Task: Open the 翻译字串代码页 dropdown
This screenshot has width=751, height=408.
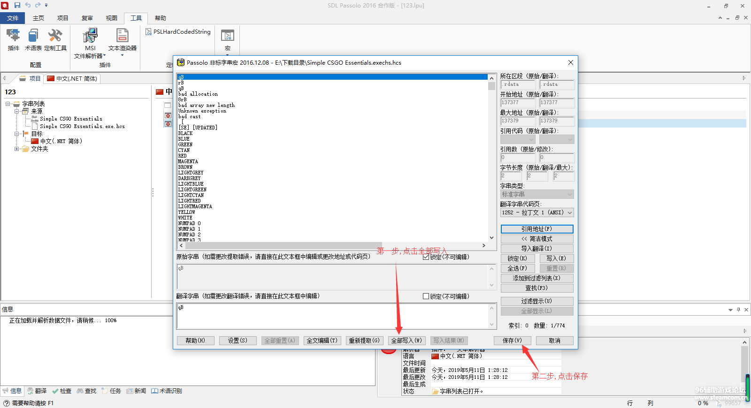Action: coord(537,213)
